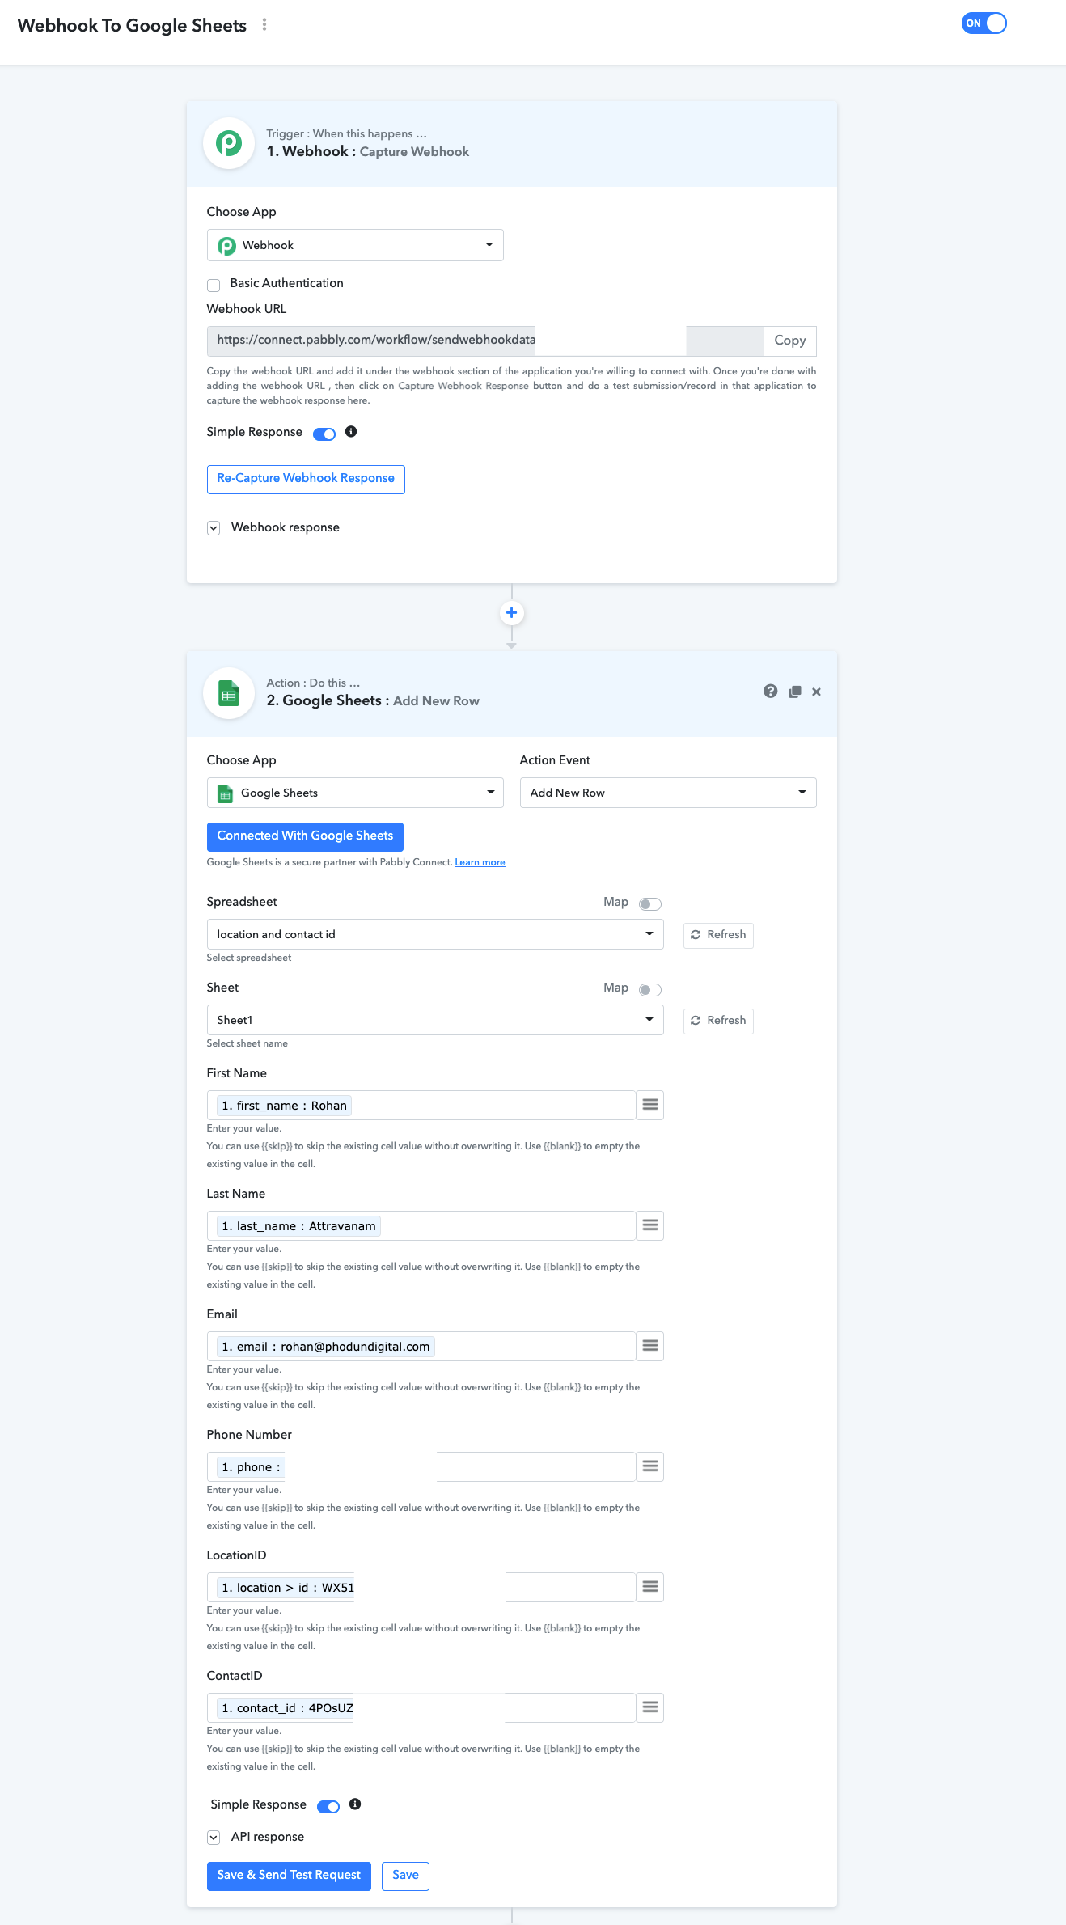The width and height of the screenshot is (1066, 1925).
Task: Toggle Simple Response in Google Sheets step
Action: 328,1806
